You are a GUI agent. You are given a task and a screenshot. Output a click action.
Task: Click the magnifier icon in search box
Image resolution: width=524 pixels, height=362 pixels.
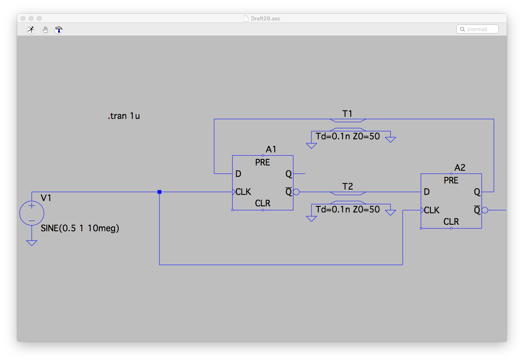coord(462,29)
